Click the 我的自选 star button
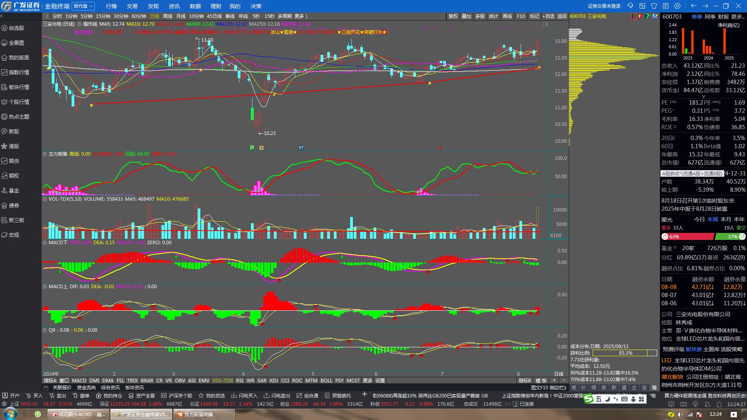The width and height of the screenshot is (747, 420). click(212, 395)
